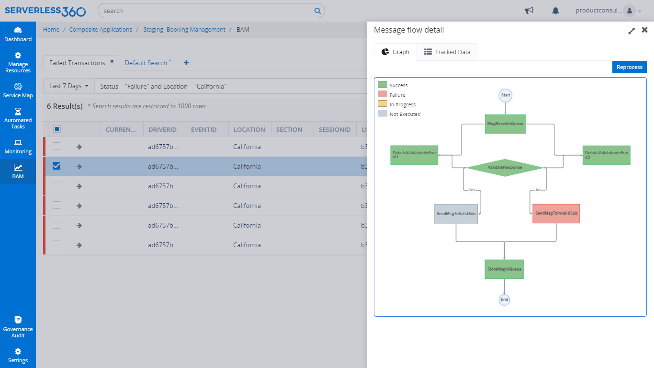
Task: Close the Message flow detail panel
Action: click(x=644, y=30)
